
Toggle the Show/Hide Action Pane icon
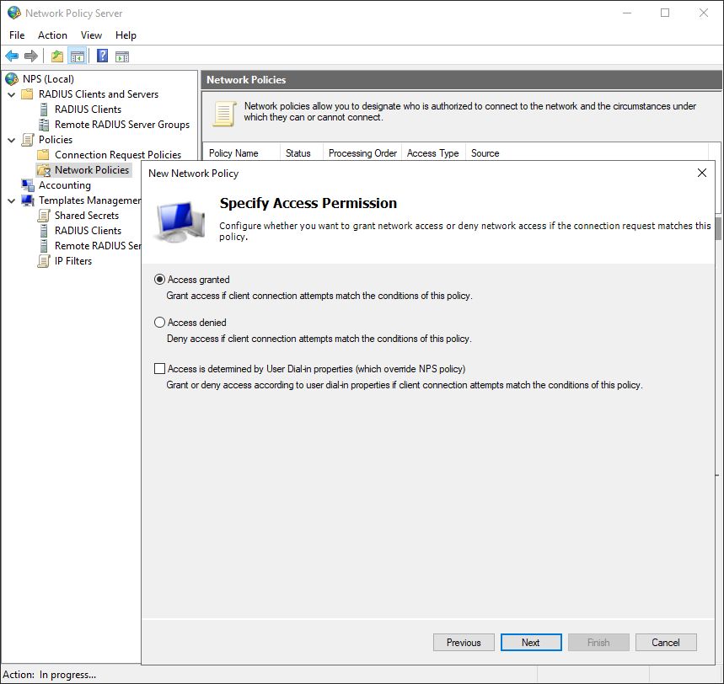click(x=122, y=56)
